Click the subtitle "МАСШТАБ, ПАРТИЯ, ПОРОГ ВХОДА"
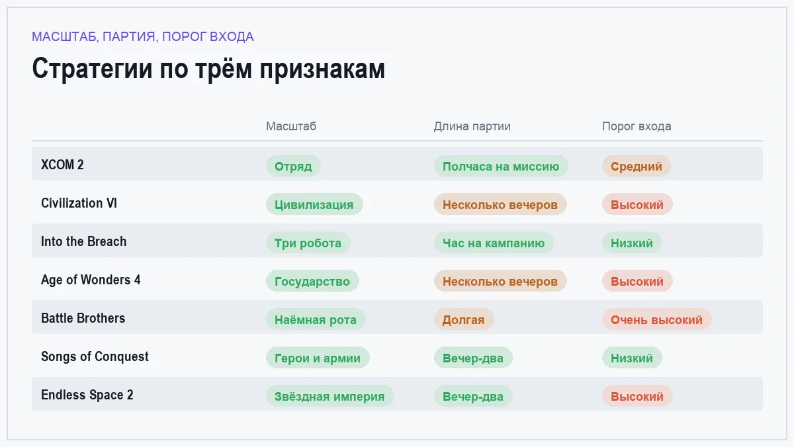 [x=143, y=37]
